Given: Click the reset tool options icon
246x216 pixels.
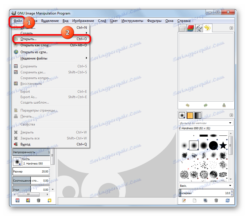Looking at the screenshot, I should pyautogui.click(x=49, y=200).
